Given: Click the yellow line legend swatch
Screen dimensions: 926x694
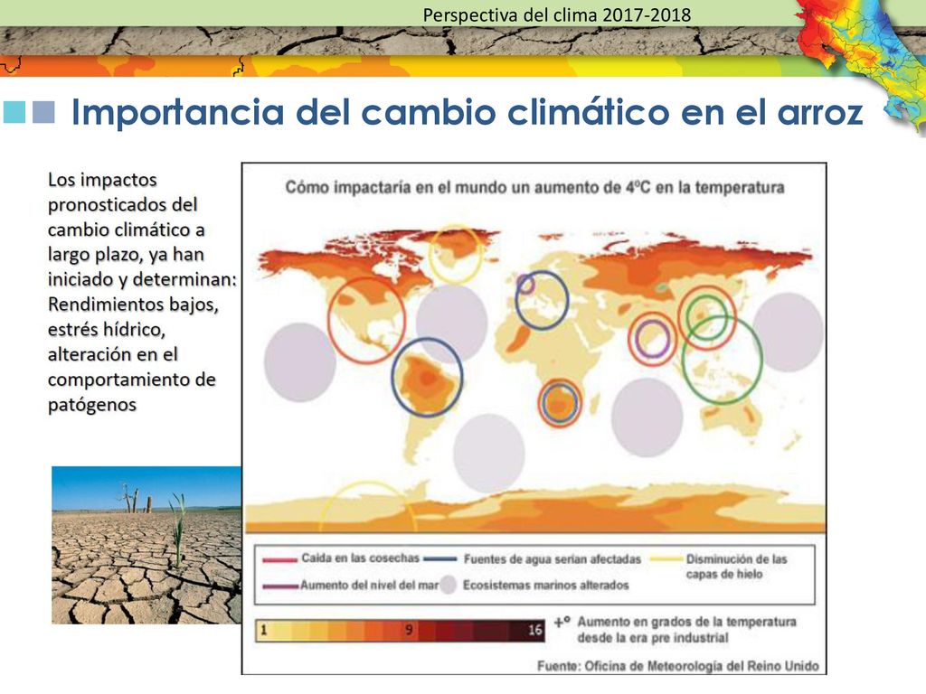Looking at the screenshot, I should click(666, 558).
